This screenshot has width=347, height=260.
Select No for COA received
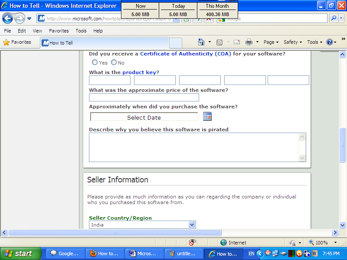click(x=114, y=62)
